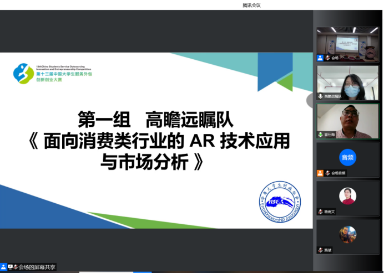This screenshot has width=384, height=273.
Task: Click muted microphone icon beside 杨俏文
Action: (x=320, y=212)
